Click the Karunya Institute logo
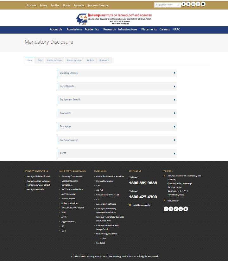The width and height of the screenshot is (228, 261). [x=114, y=19]
